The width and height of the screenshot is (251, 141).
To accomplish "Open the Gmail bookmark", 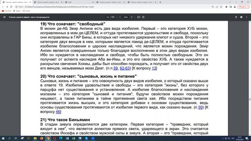I will pyautogui.click(x=26, y=11).
